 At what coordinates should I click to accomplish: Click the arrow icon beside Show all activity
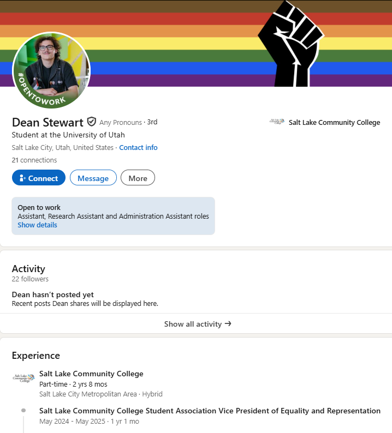(x=228, y=323)
